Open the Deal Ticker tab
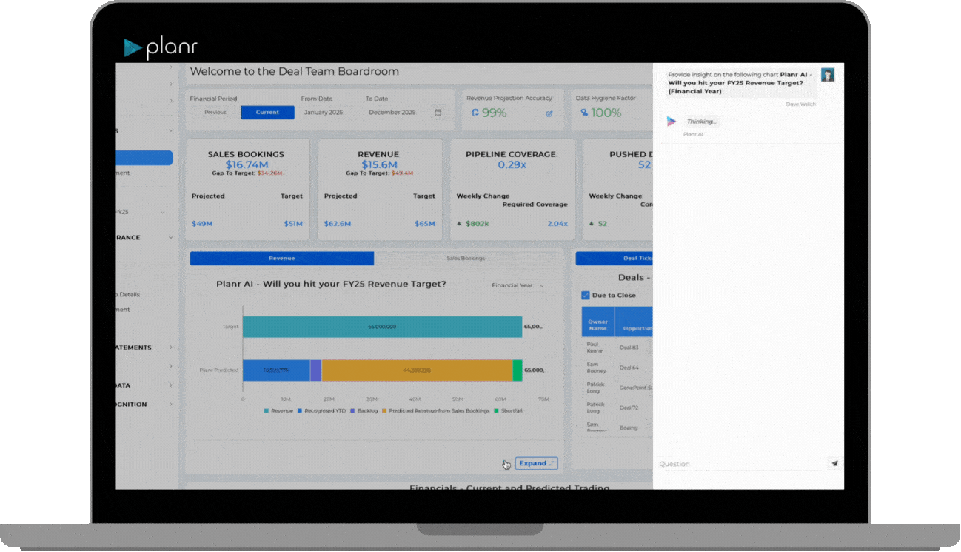The width and height of the screenshot is (961, 552). (x=615, y=259)
